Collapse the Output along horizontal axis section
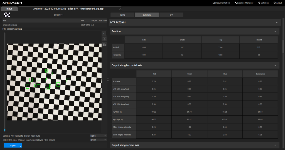285x150 pixels. coord(275,65)
